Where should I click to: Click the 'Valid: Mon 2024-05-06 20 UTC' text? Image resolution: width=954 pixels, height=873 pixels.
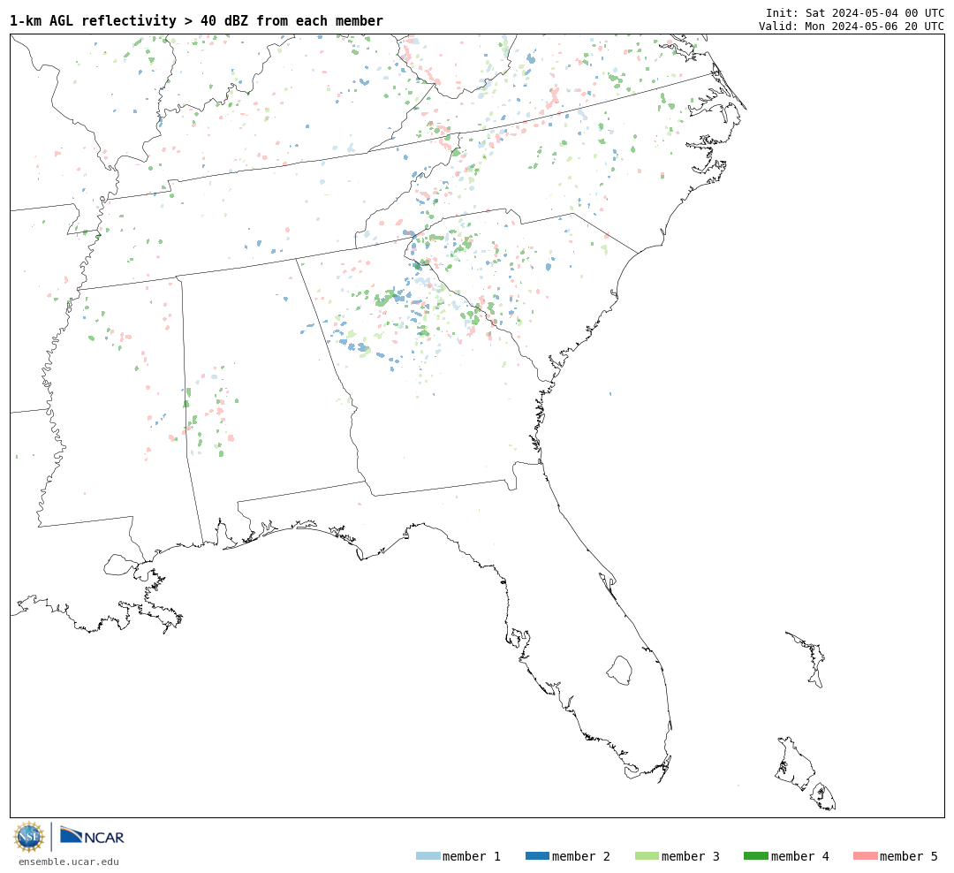pos(852,27)
